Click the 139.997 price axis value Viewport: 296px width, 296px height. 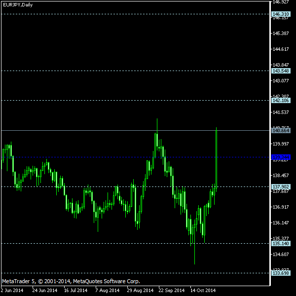[x=281, y=144]
